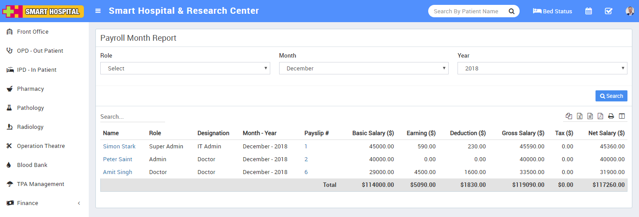Screen dimensions: 639x217
Task: Focus the table Search... filter field
Action: pyautogui.click(x=132, y=117)
